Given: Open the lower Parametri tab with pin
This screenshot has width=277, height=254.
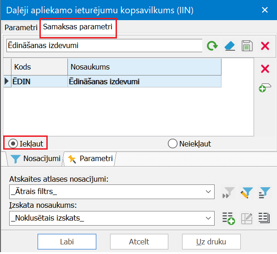Looking at the screenshot, I should pyautogui.click(x=90, y=159).
